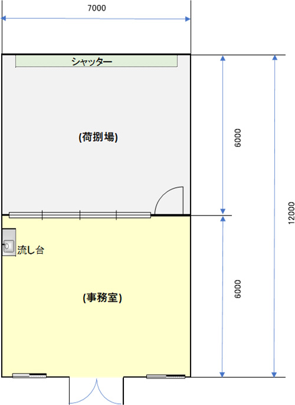Click the sink icon beside 流し台

click(9, 242)
